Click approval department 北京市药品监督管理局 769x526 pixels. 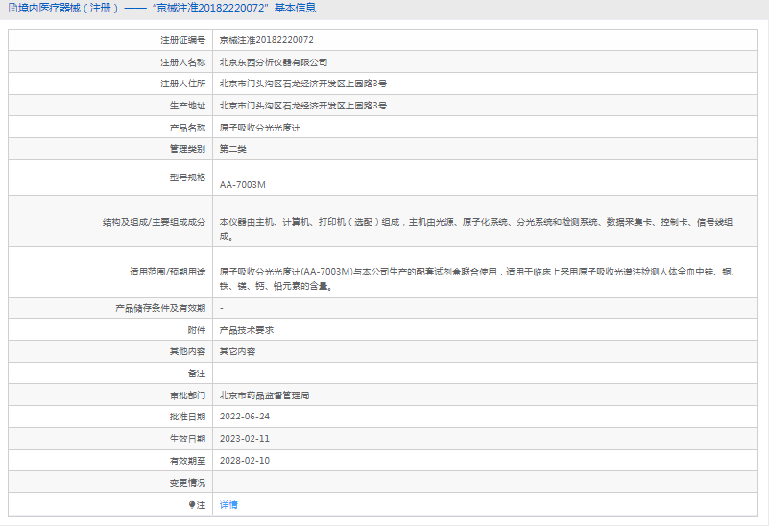click(264, 395)
